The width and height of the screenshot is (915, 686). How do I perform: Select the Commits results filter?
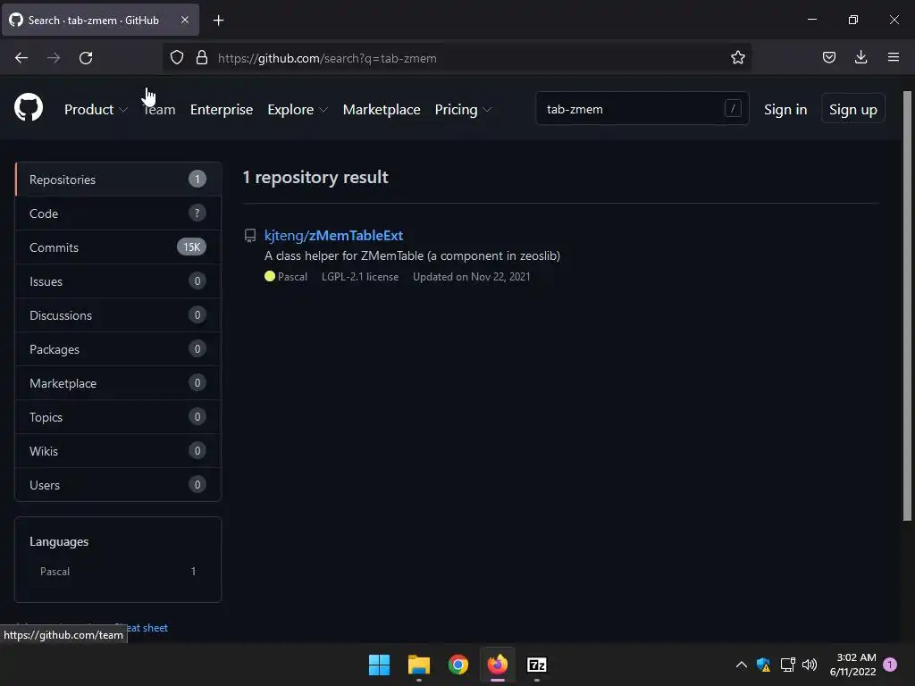pos(118,247)
